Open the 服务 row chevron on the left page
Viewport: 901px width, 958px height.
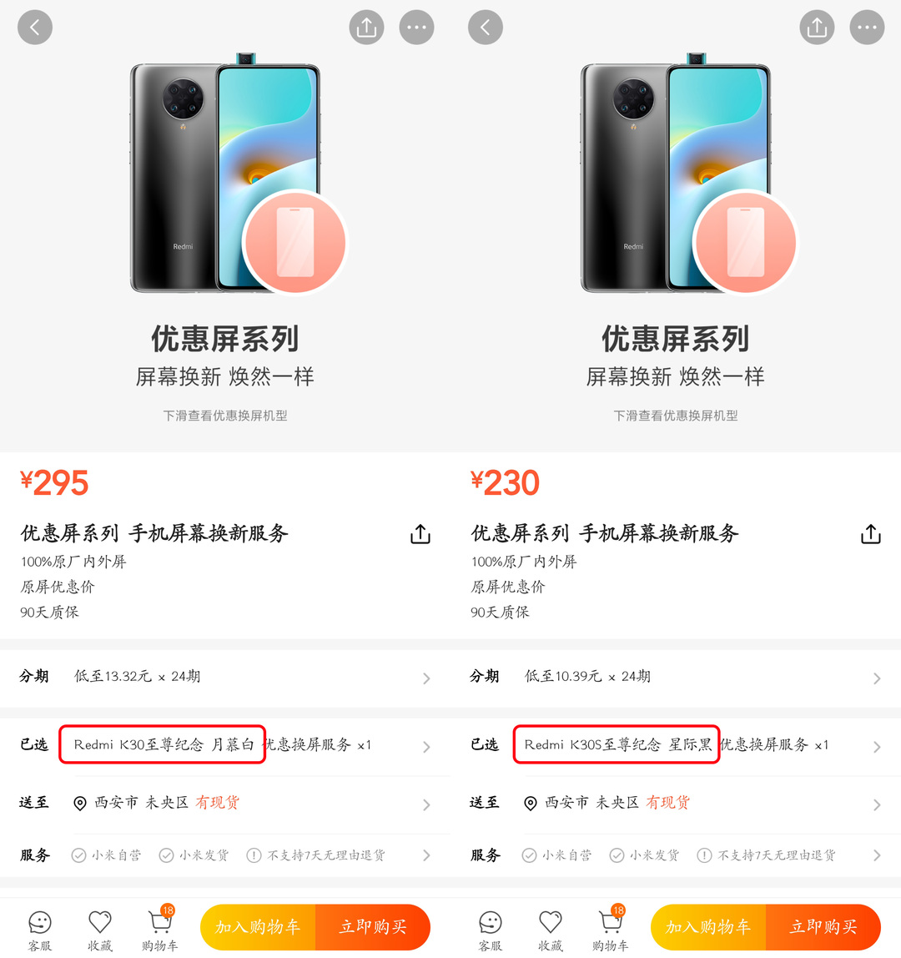coord(426,855)
